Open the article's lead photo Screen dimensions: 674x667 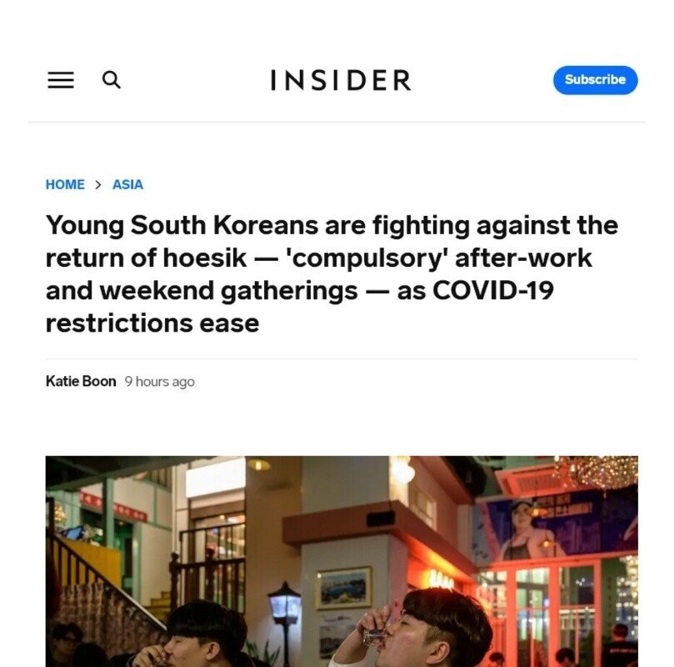point(342,561)
